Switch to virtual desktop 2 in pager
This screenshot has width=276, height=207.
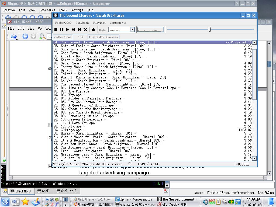65,204
